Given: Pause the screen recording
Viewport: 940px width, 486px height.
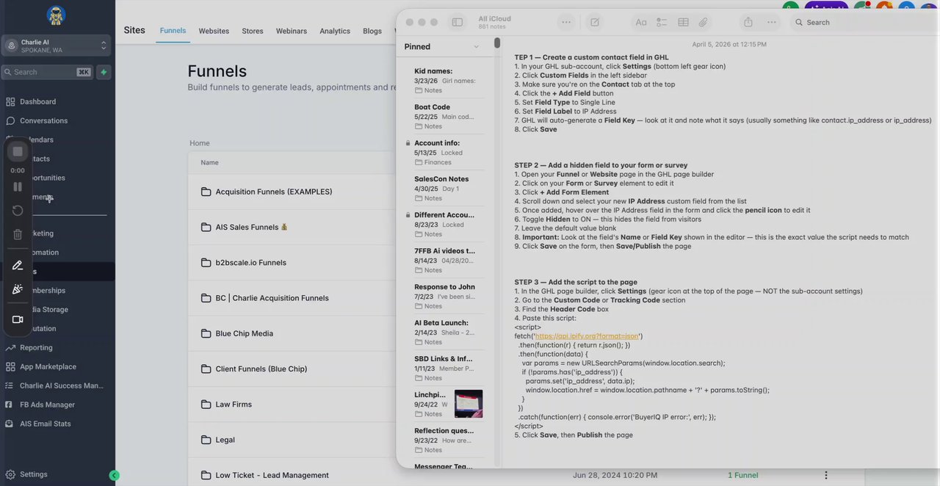Looking at the screenshot, I should (18, 186).
